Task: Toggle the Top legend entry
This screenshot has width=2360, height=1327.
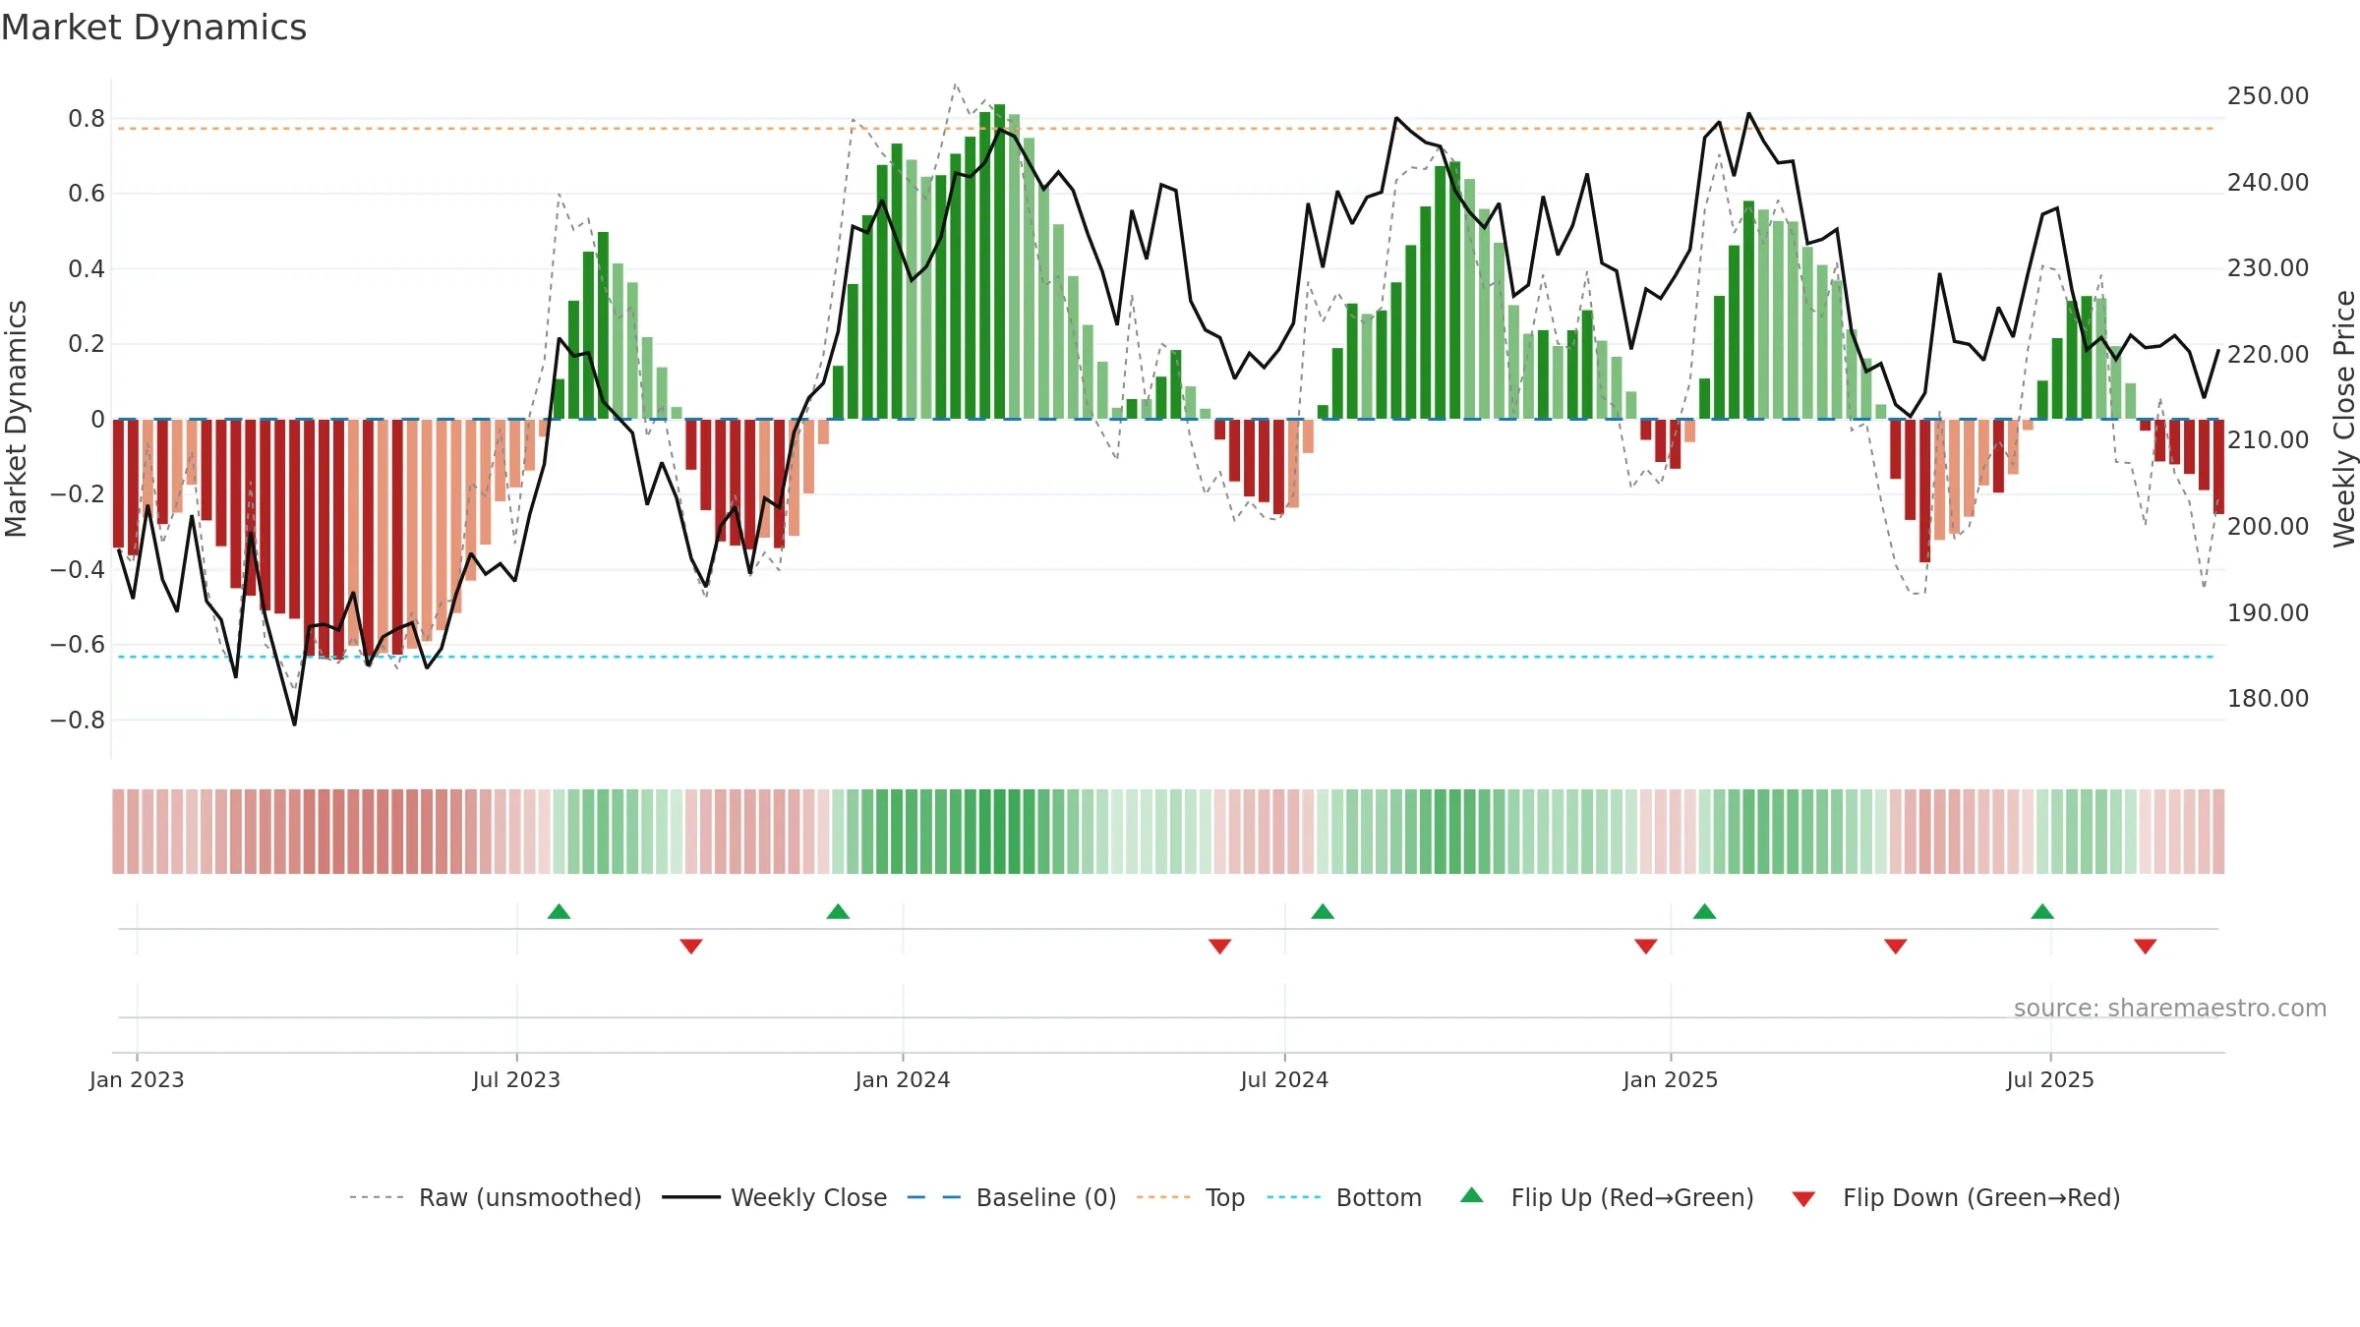Action: [1190, 1197]
